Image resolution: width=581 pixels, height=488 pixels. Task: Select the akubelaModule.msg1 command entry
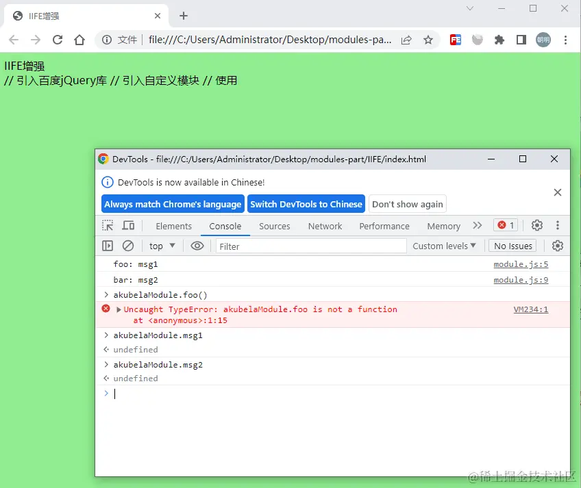coord(158,335)
